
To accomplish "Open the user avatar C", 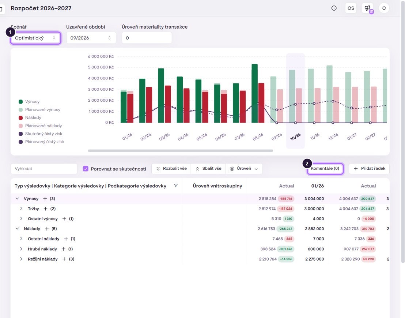I will pyautogui.click(x=384, y=8).
